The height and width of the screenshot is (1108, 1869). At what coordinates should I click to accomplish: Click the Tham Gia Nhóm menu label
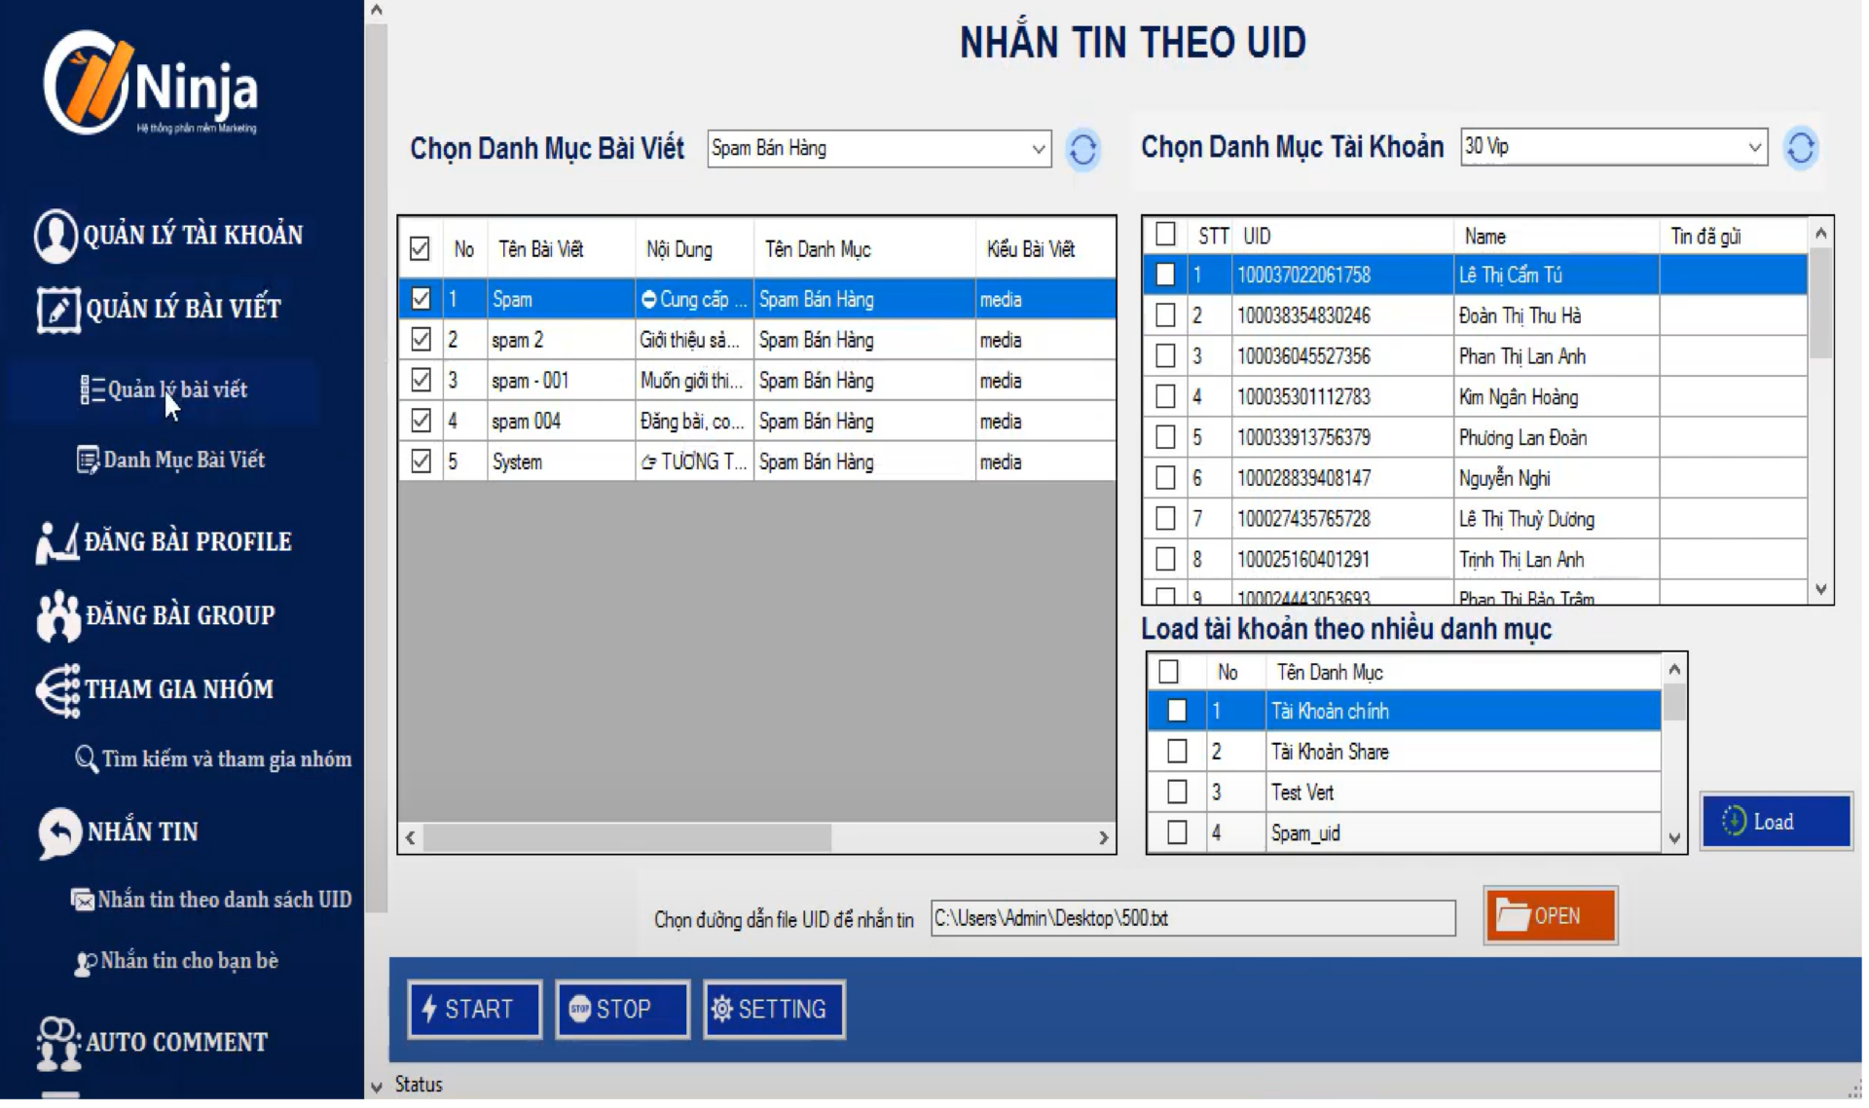tap(180, 691)
